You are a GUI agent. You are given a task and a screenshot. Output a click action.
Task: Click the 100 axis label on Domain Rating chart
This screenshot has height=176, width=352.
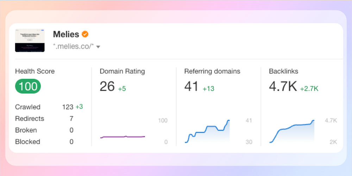pyautogui.click(x=163, y=120)
